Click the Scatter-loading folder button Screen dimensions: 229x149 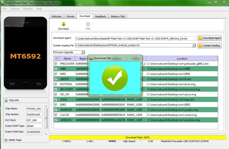click(210, 45)
